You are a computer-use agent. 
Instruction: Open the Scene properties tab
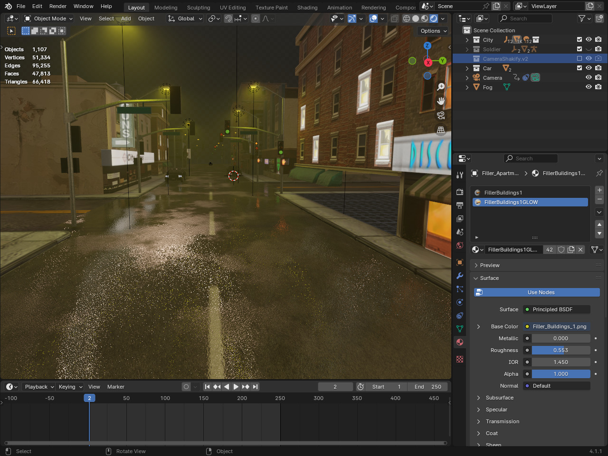click(x=459, y=232)
